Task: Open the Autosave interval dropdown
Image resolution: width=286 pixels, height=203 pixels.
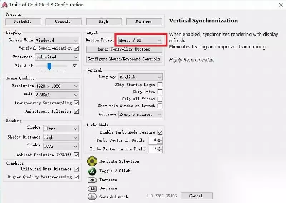Action: (x=140, y=115)
